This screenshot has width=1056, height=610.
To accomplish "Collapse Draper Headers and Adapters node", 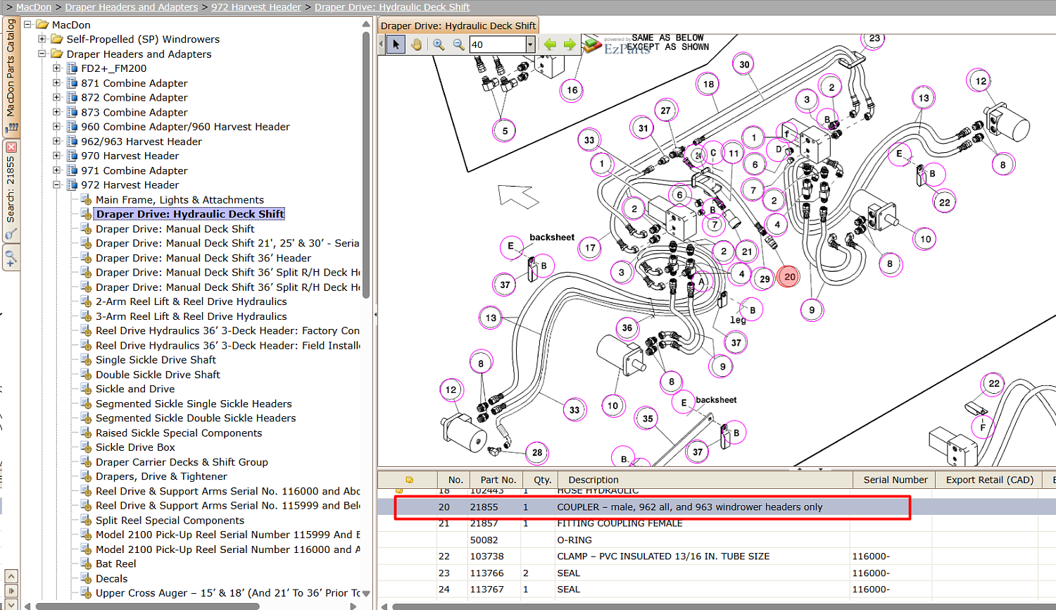I will point(42,54).
